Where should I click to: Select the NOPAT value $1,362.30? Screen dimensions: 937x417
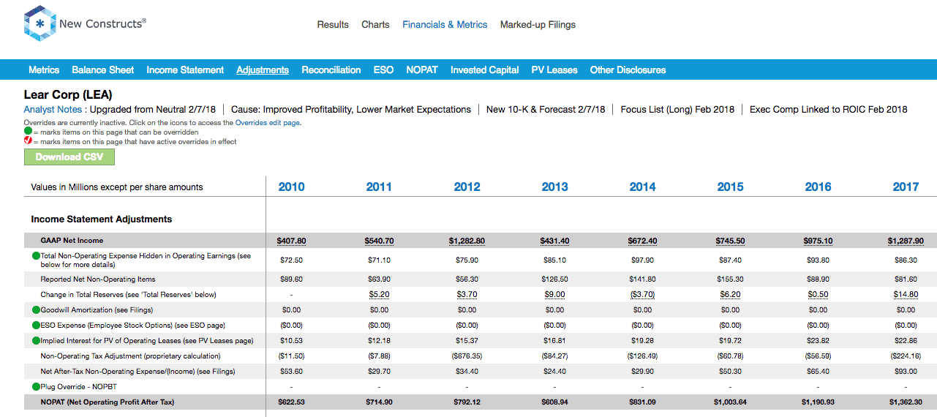pos(906,402)
